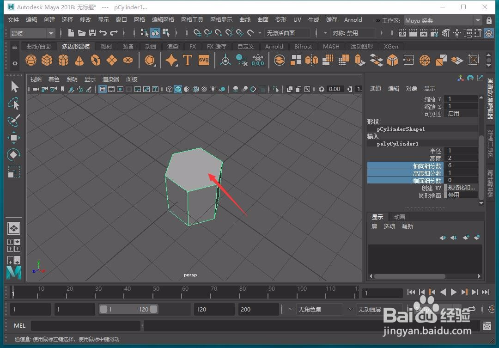The width and height of the screenshot is (499, 348).
Task: Create a polygon plane from shelf
Action: [112, 60]
